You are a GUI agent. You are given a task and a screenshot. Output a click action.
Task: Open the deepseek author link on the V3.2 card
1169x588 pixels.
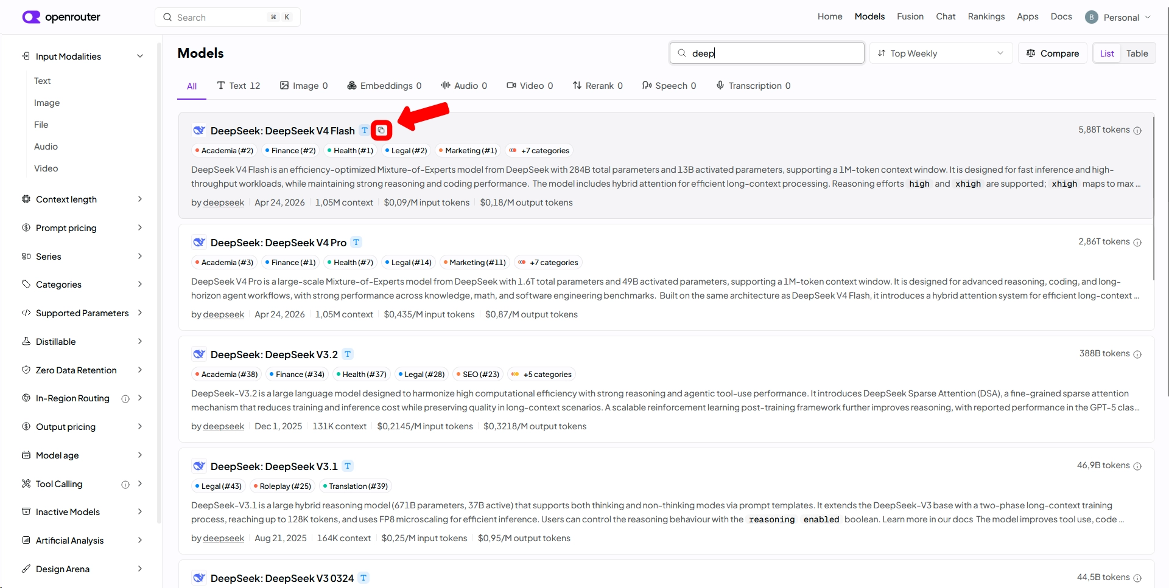coord(223,426)
